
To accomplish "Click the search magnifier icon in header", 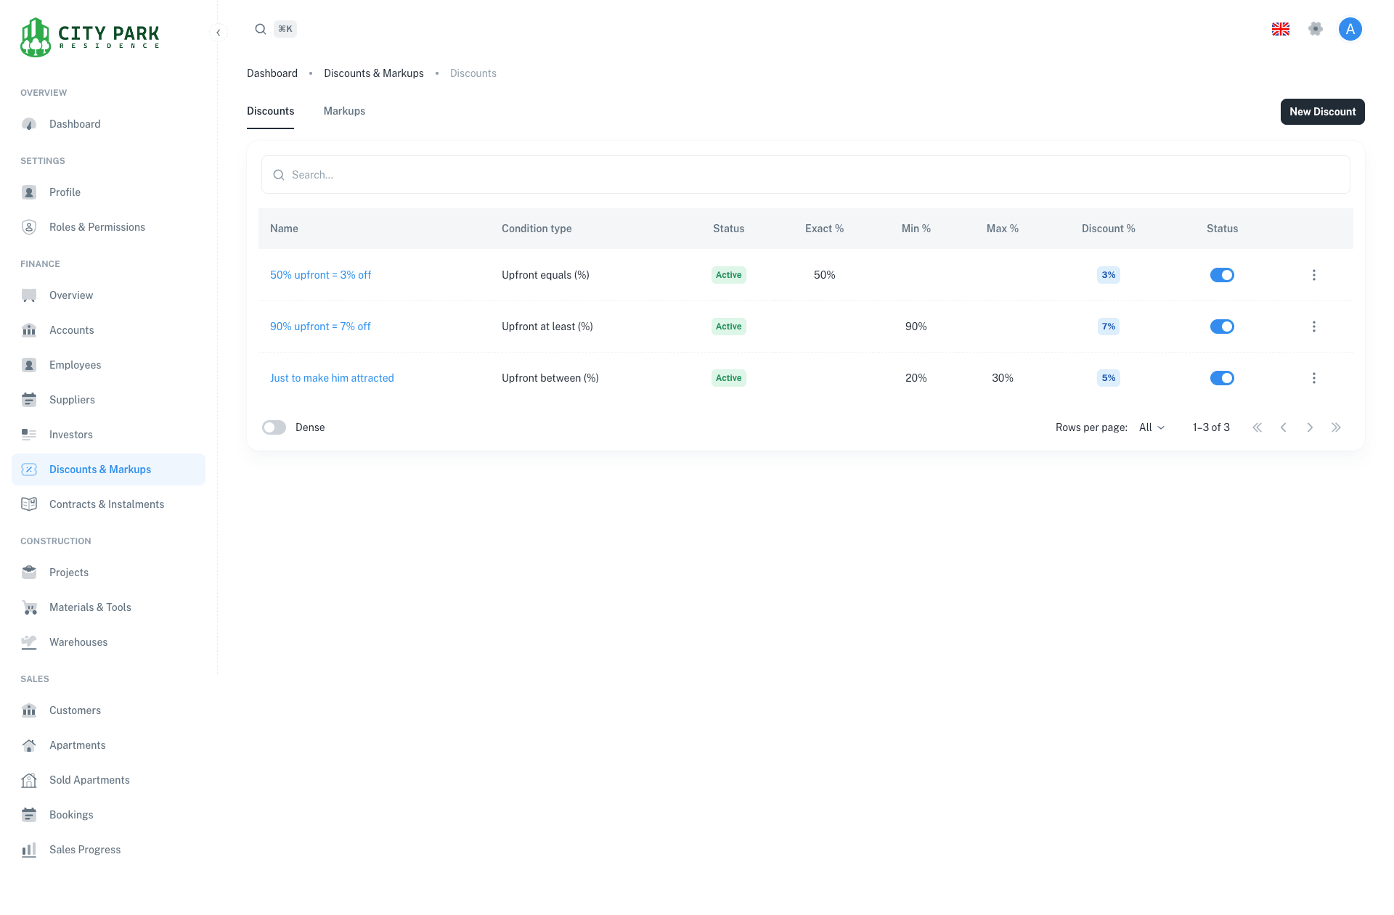I will [x=260, y=29].
